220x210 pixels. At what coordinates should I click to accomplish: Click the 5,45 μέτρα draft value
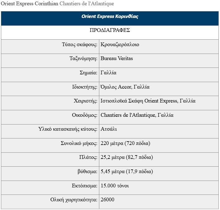tap(127, 172)
